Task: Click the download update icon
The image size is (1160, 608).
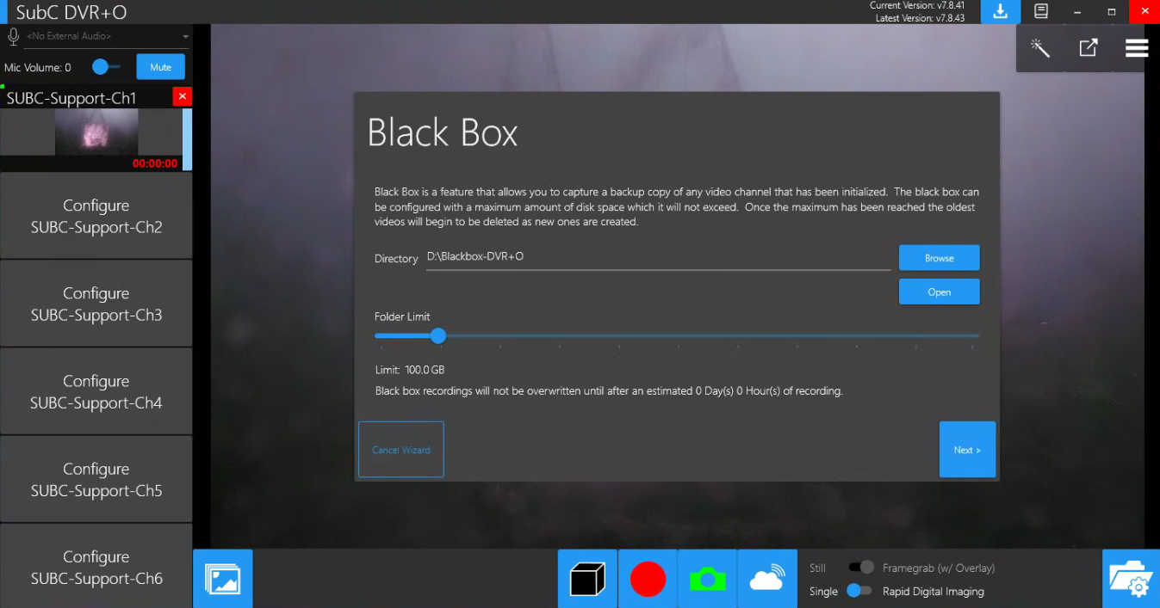Action: (1000, 12)
